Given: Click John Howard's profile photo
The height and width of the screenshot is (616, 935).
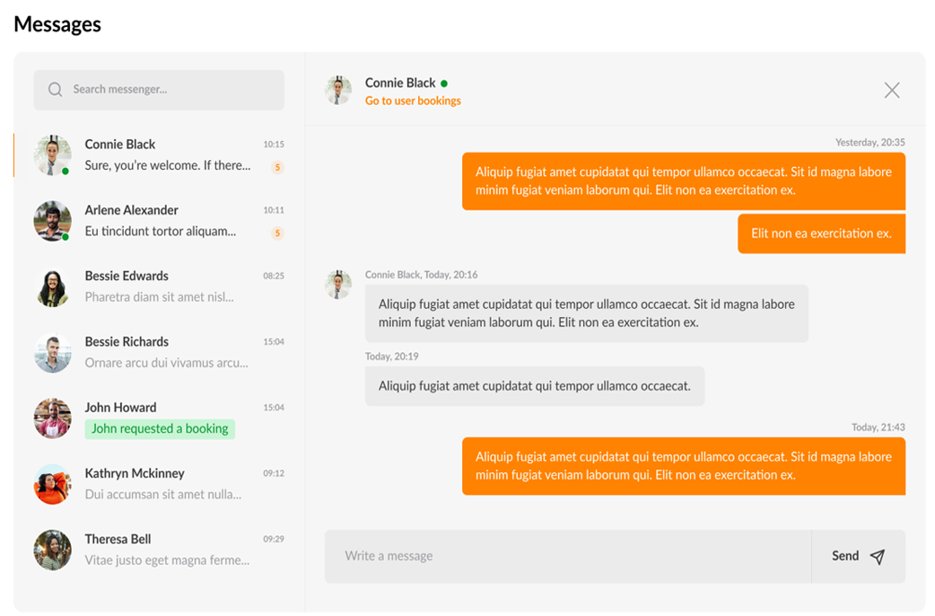Looking at the screenshot, I should pyautogui.click(x=53, y=418).
